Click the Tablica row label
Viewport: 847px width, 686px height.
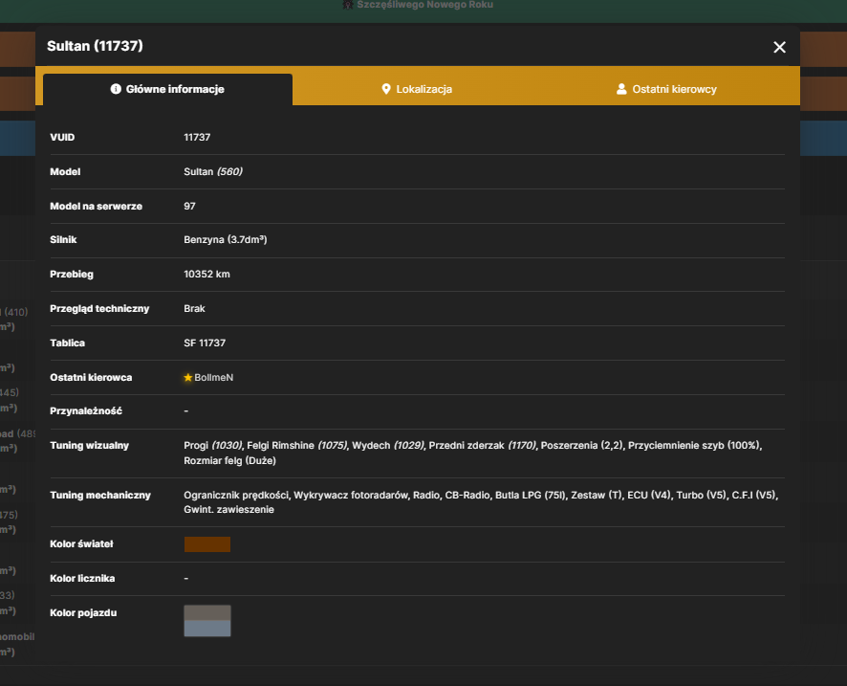68,343
